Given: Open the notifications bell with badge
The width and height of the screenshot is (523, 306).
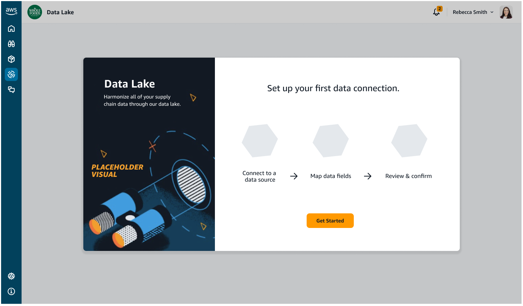Looking at the screenshot, I should (x=437, y=12).
